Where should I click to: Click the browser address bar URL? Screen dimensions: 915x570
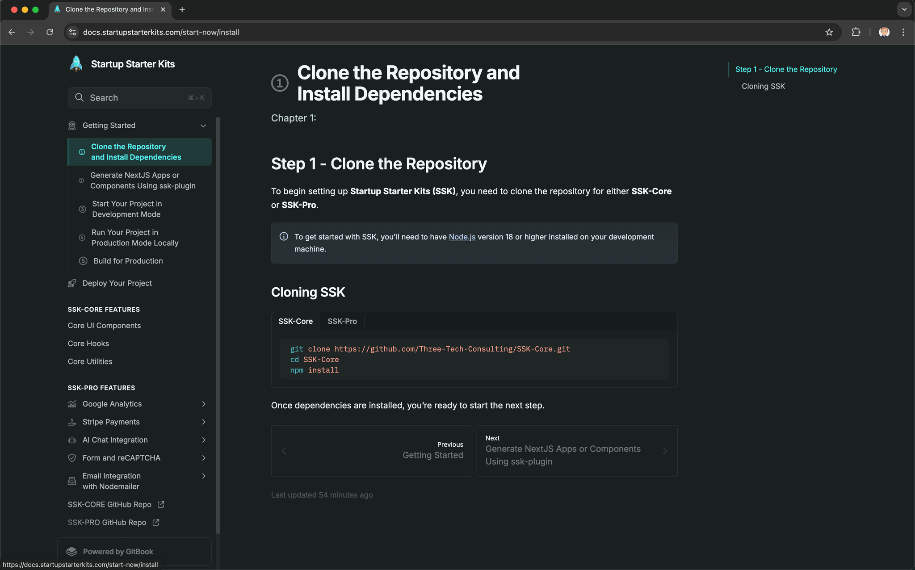161,32
